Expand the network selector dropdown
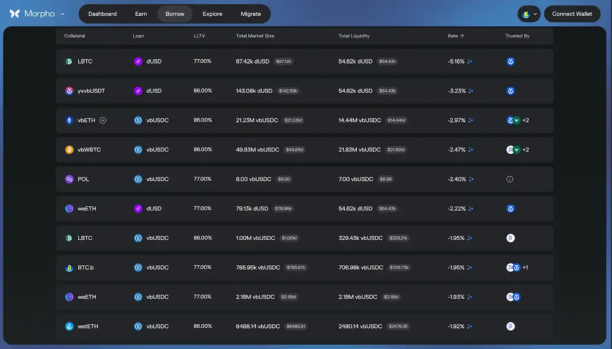The image size is (612, 349). pyautogui.click(x=529, y=14)
